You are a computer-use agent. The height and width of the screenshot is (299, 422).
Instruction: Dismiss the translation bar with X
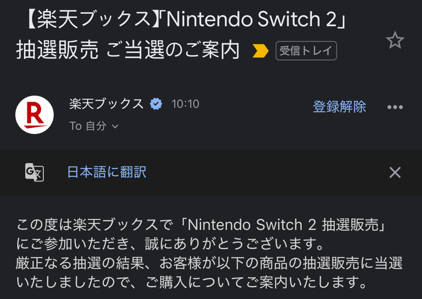pyautogui.click(x=395, y=172)
